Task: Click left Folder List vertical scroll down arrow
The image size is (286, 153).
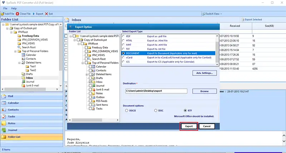Action: (x=60, y=85)
